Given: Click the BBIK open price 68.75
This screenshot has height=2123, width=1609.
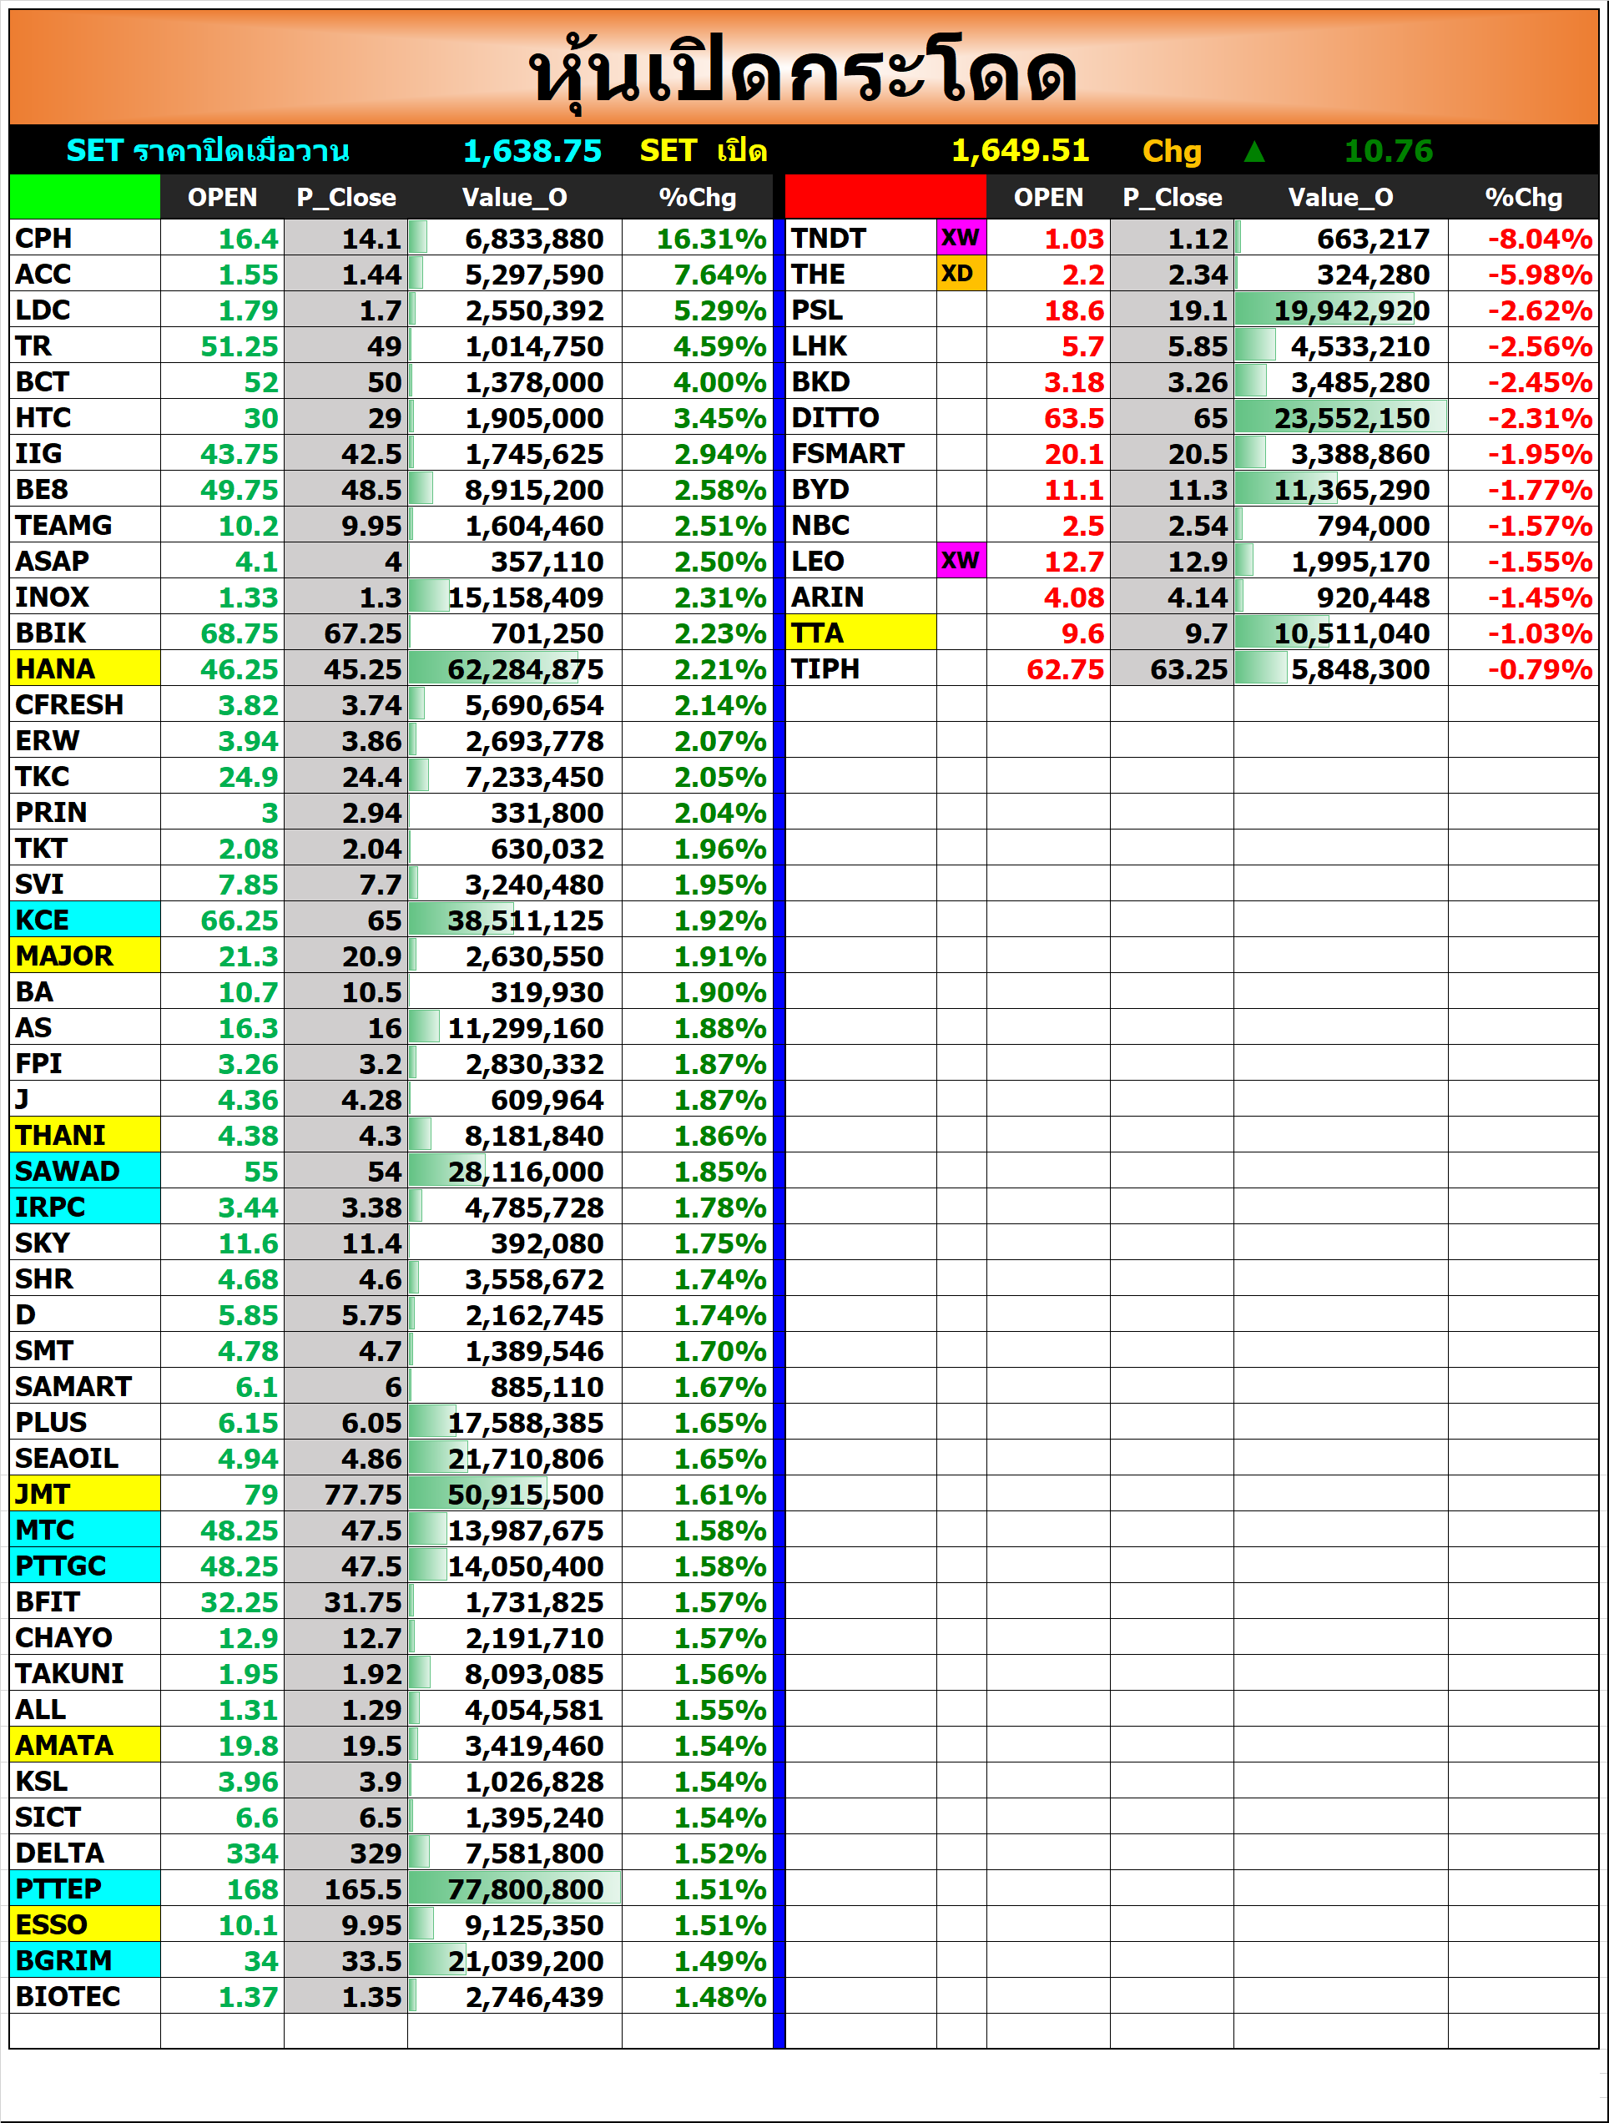Looking at the screenshot, I should coord(239,633).
